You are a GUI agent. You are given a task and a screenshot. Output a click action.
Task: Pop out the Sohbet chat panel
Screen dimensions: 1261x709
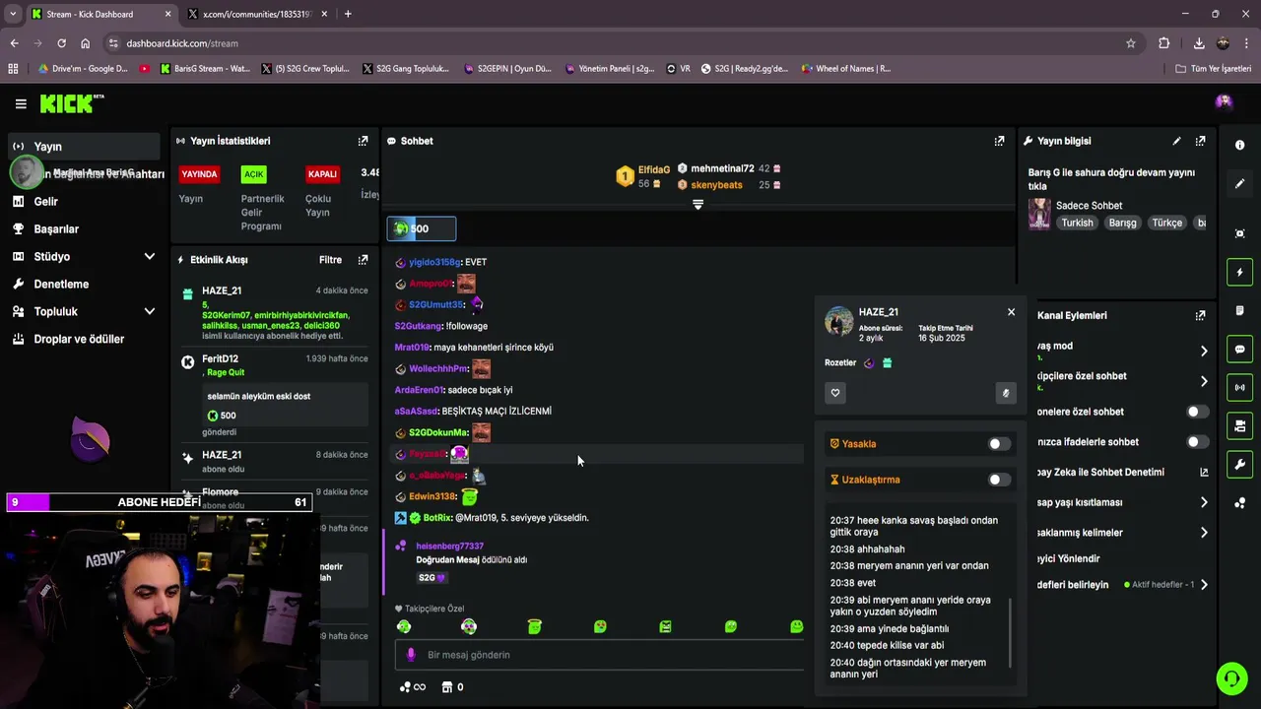(999, 141)
